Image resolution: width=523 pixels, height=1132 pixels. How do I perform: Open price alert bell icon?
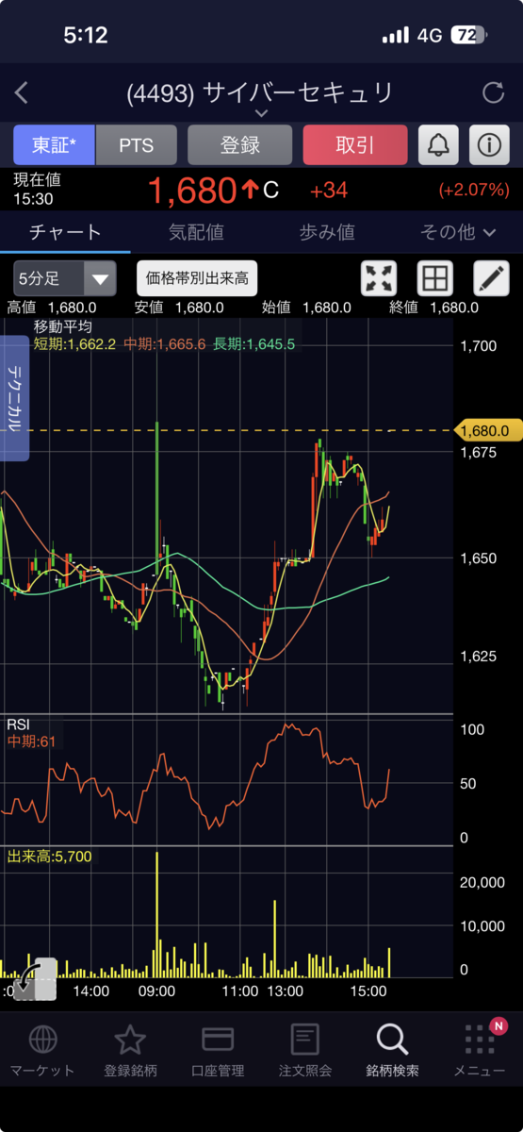439,145
